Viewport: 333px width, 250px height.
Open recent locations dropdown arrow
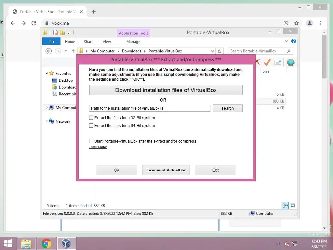click(66, 51)
